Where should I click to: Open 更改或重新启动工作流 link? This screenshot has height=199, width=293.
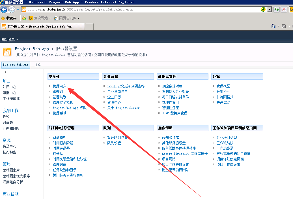pyautogui.click(x=233, y=154)
